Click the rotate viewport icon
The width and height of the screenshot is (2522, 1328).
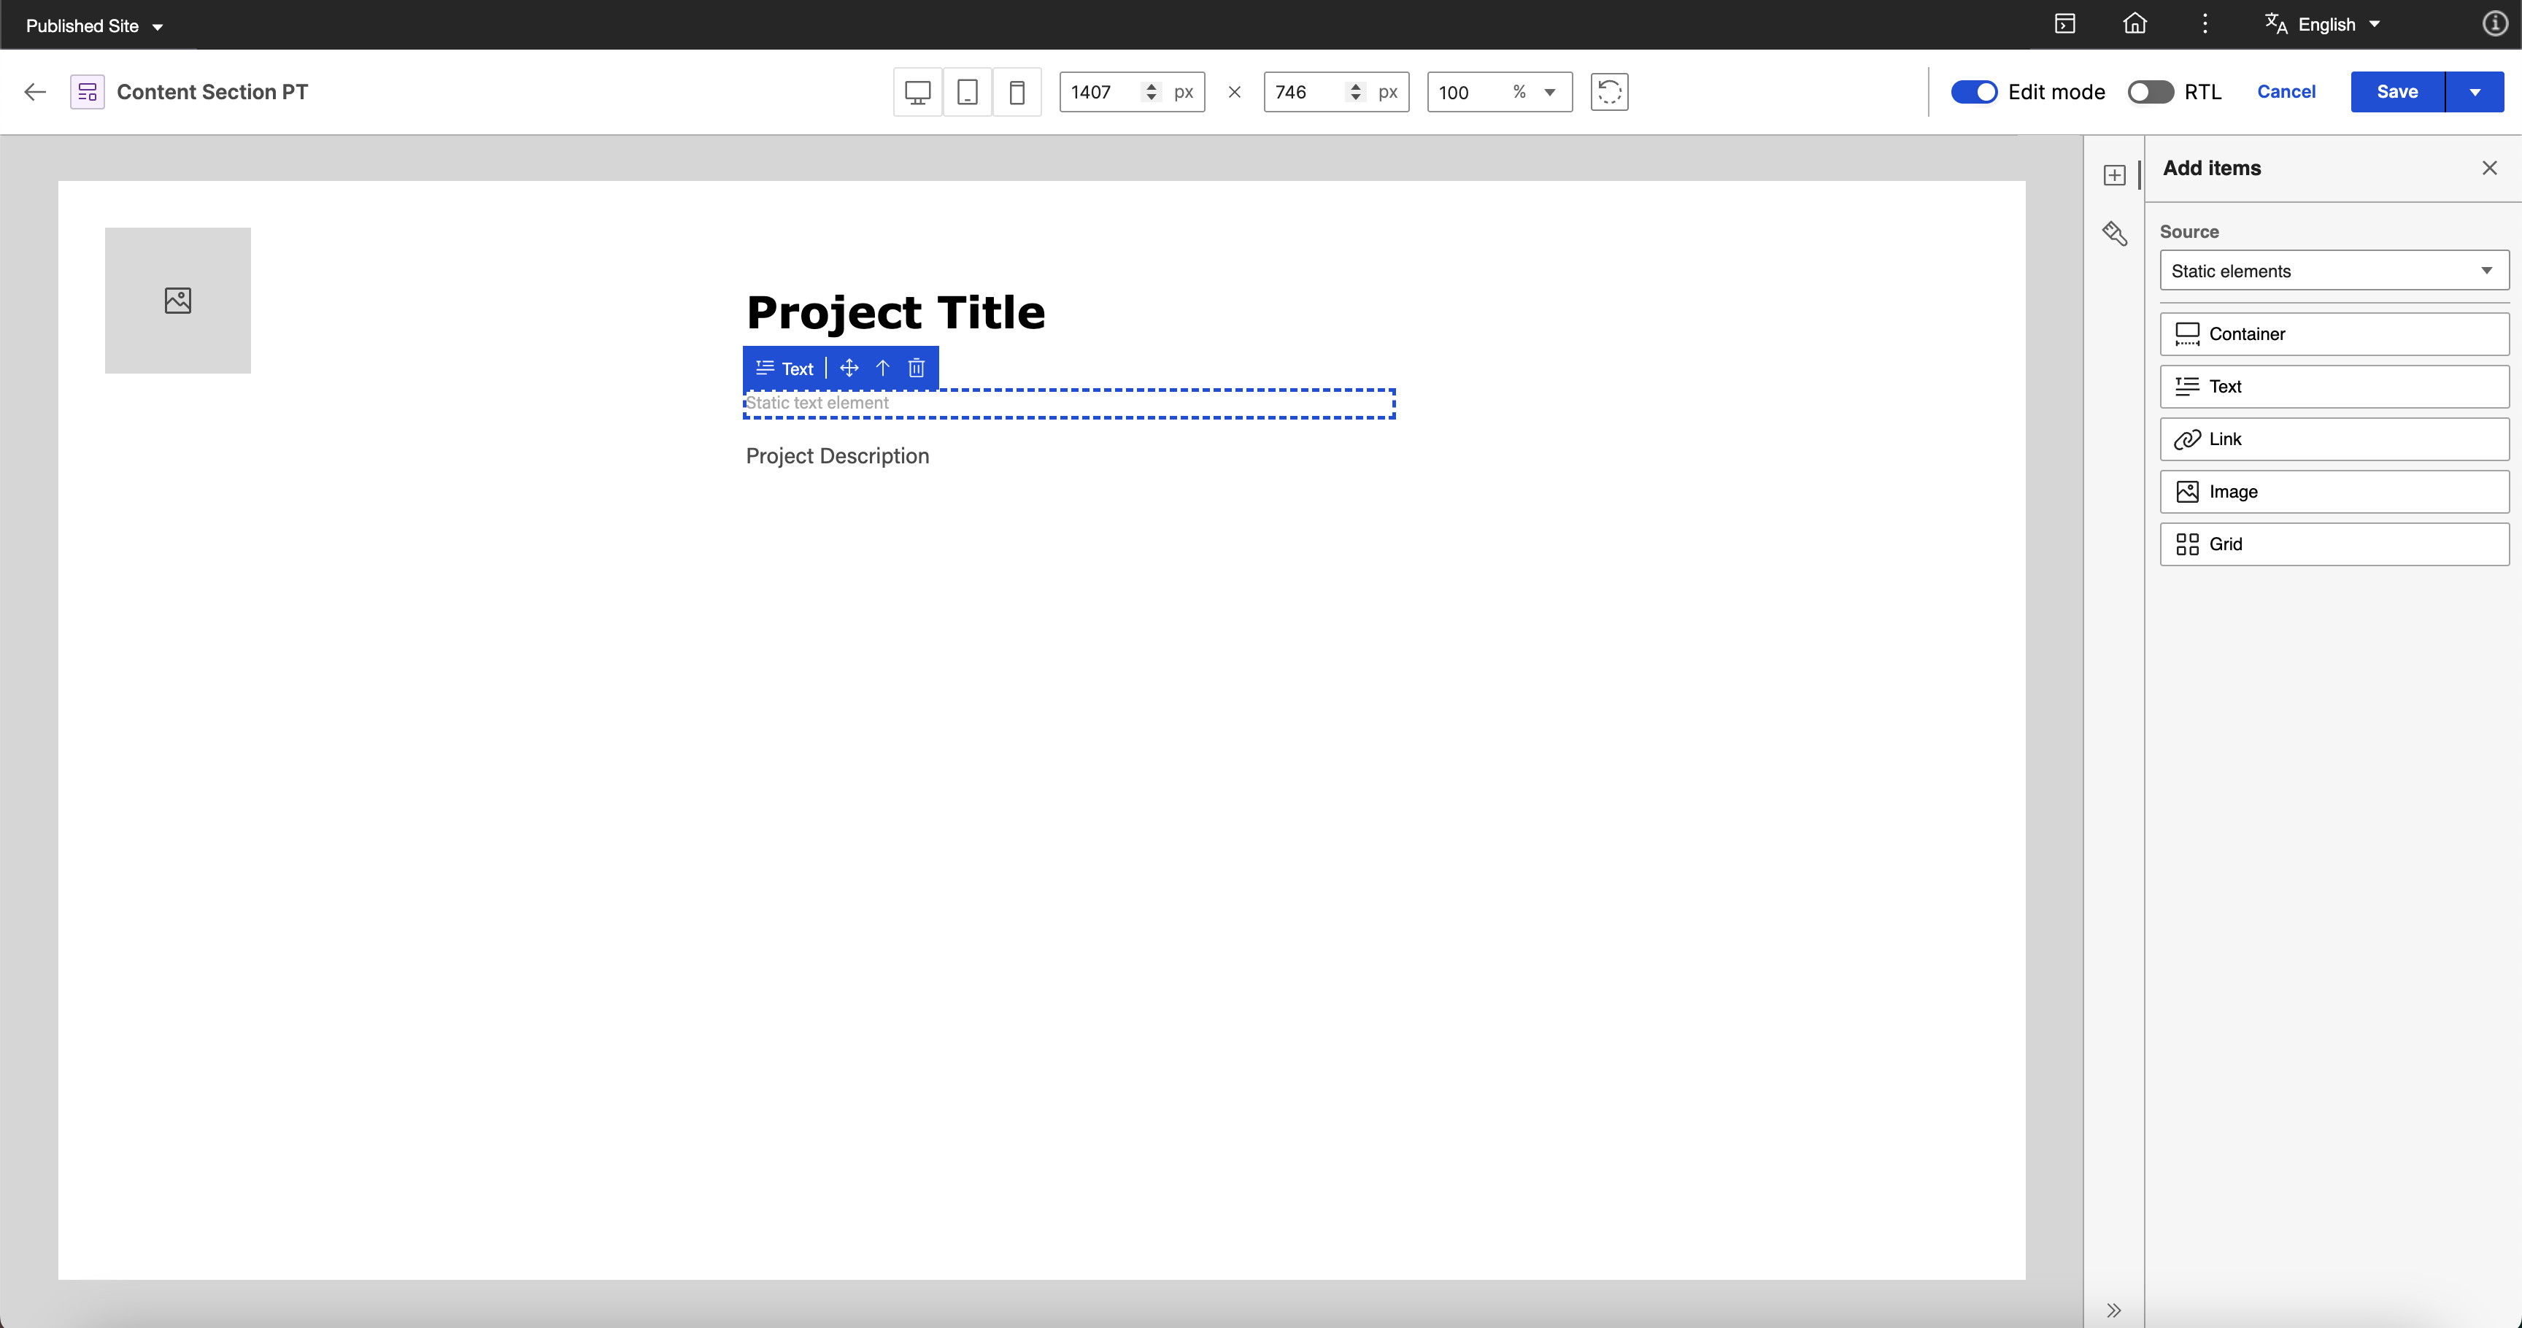click(x=1608, y=92)
